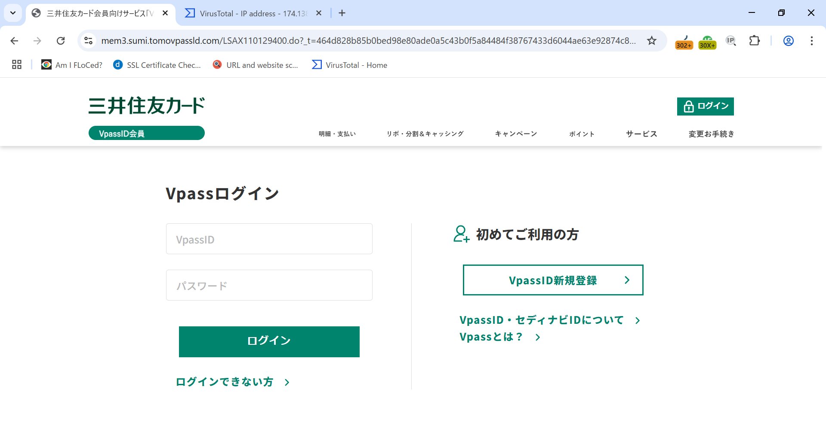Open the Chrome profile icon
The image size is (826, 438).
788,41
